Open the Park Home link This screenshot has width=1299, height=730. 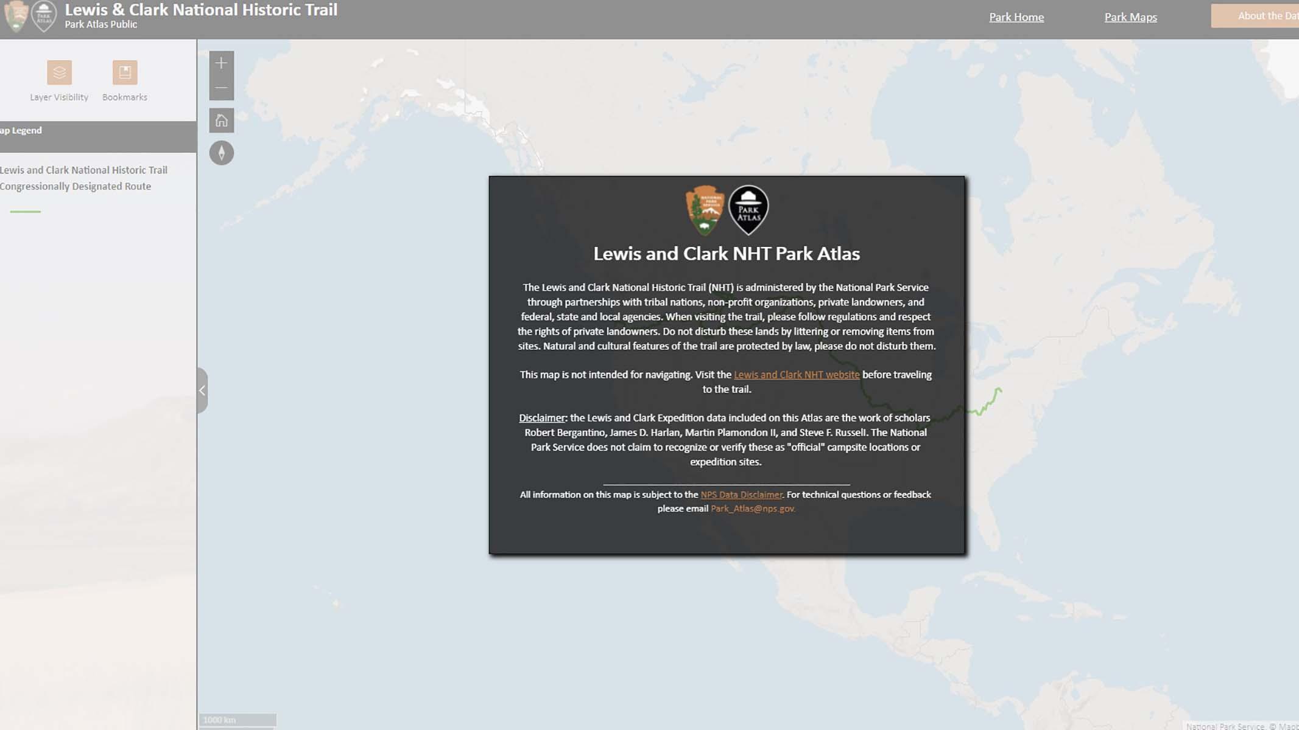(1016, 17)
